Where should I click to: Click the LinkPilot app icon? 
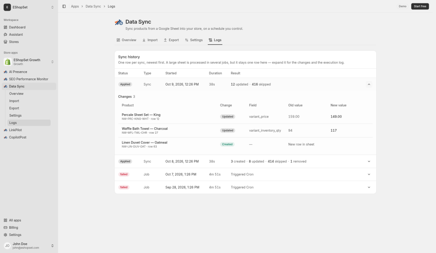[5, 130]
